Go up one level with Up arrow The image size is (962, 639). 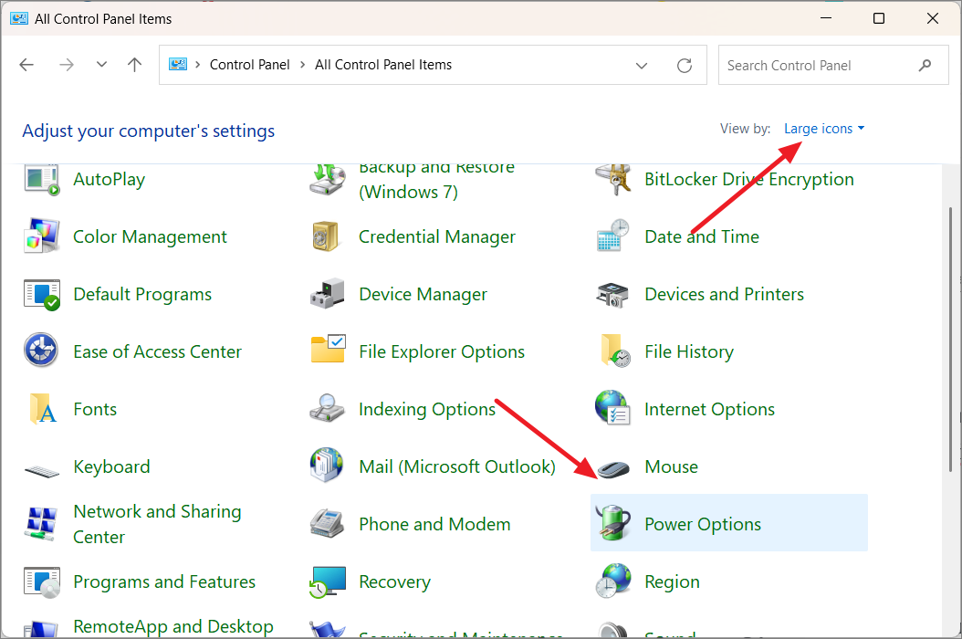pos(134,65)
